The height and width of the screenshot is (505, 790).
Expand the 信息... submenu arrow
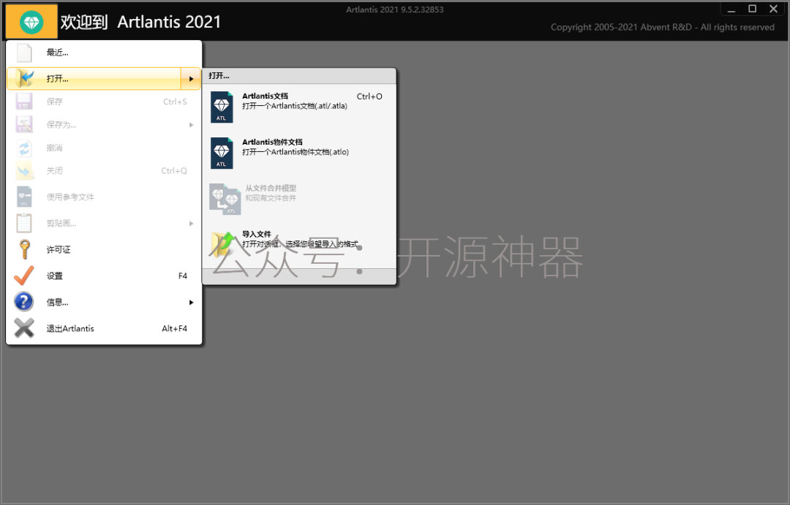(x=192, y=303)
